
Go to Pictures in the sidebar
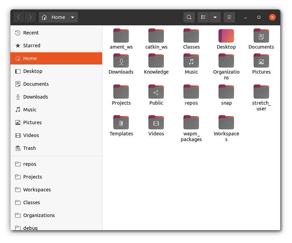(x=56, y=123)
